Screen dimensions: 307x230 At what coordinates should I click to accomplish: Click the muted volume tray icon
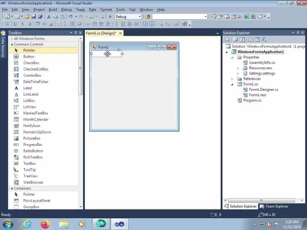(269, 225)
